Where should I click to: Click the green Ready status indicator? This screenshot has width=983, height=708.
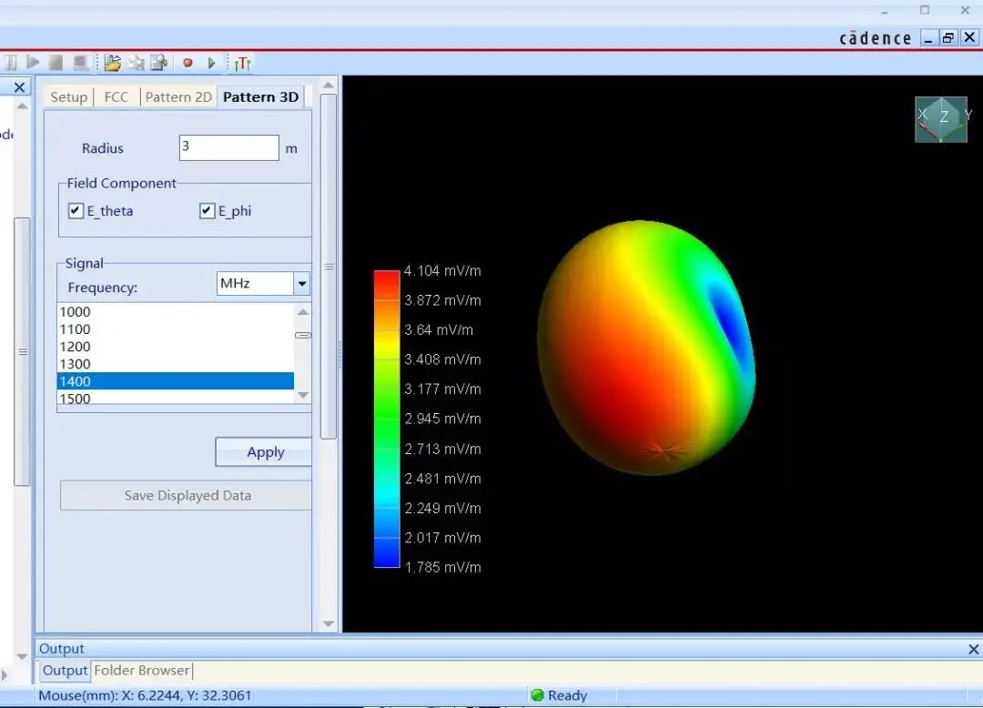pos(537,695)
